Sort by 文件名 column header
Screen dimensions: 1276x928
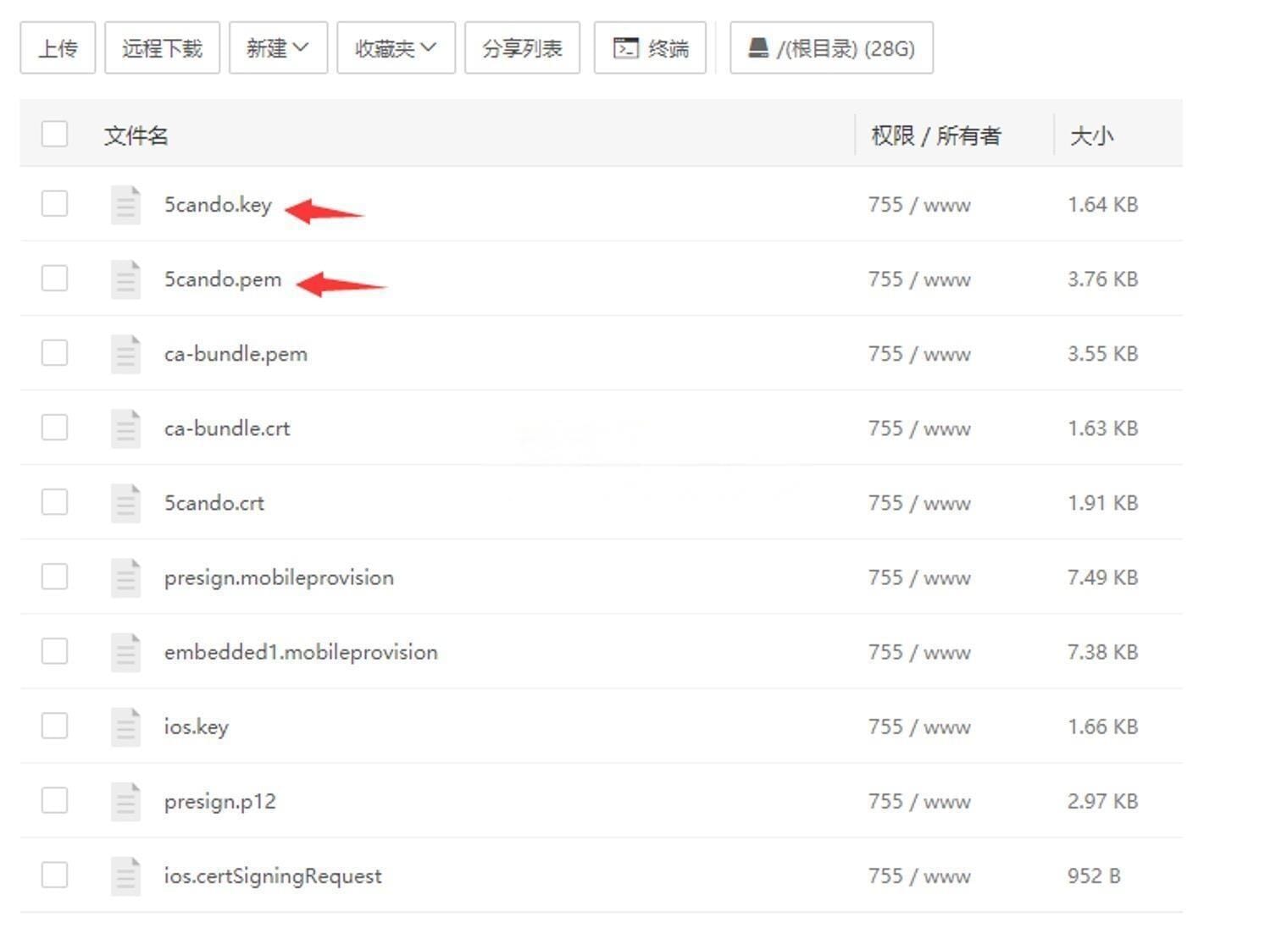(136, 135)
